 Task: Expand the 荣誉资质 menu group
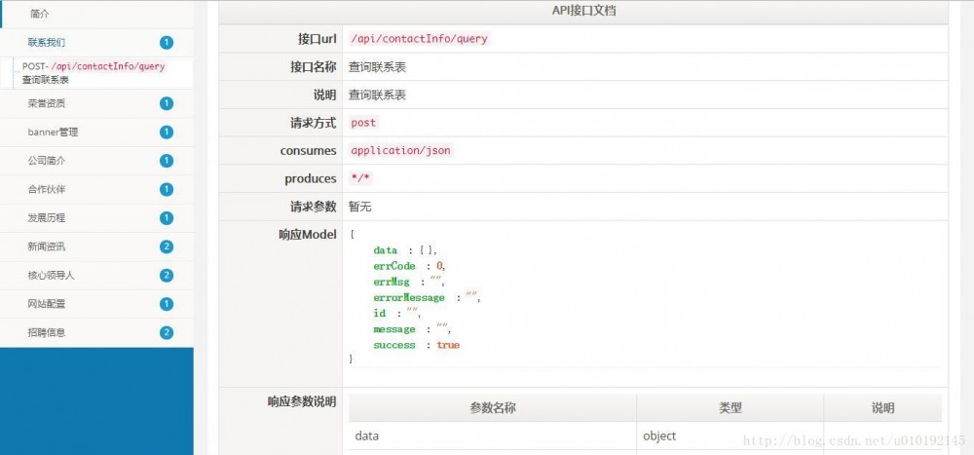point(47,103)
